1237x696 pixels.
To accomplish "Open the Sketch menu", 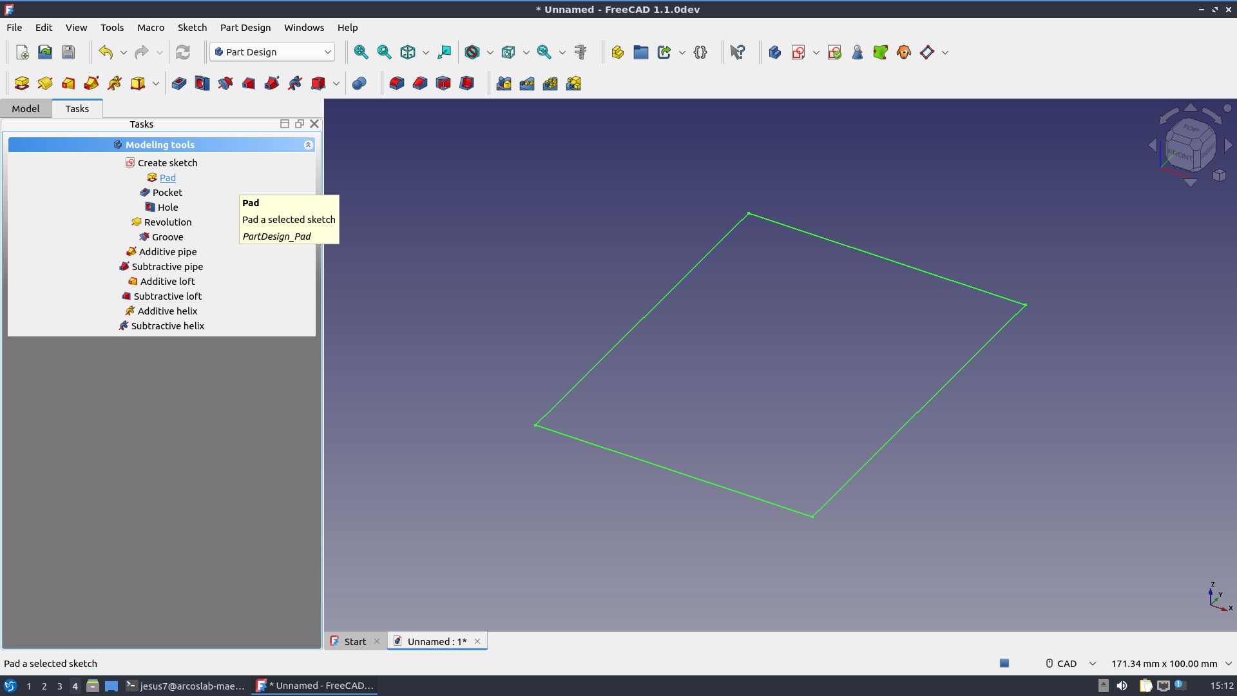I will click(x=192, y=28).
